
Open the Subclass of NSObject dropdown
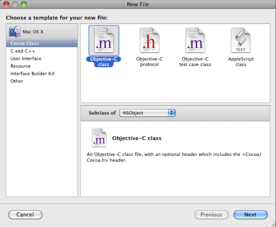coord(147,113)
